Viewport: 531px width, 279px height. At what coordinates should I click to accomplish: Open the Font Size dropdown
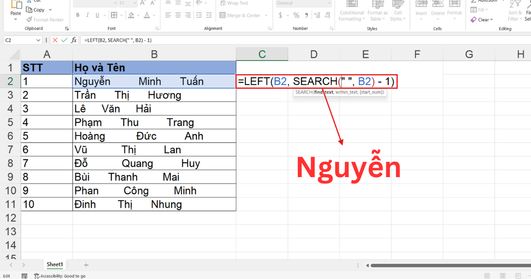click(x=135, y=3)
